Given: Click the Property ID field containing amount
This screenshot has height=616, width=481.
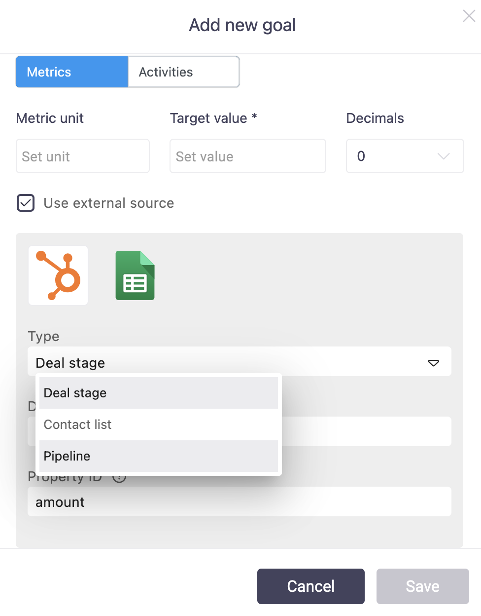Looking at the screenshot, I should point(240,502).
